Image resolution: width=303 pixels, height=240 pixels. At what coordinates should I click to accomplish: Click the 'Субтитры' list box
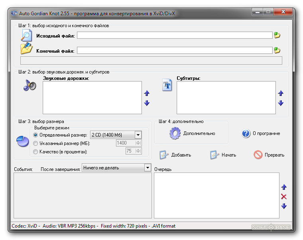[226, 97]
